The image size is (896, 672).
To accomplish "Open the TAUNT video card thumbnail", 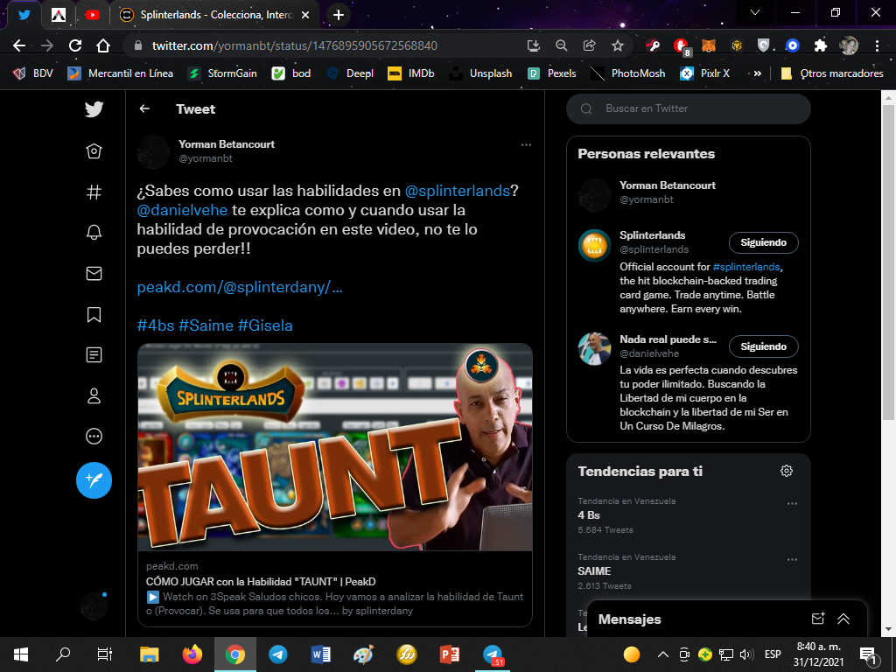I will coord(335,447).
